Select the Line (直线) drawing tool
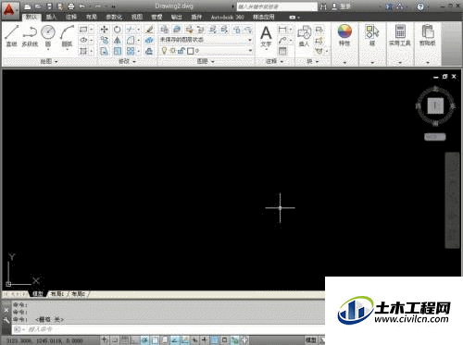Viewport: 463px width, 345px height. point(12,36)
